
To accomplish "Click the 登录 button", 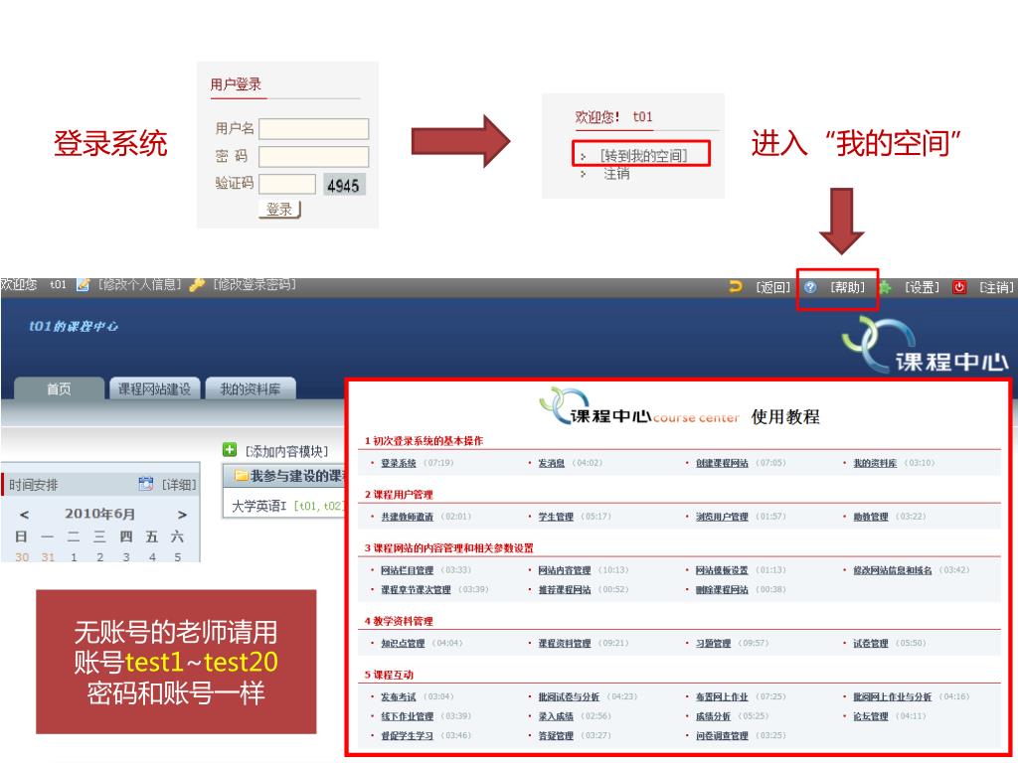I will point(279,209).
